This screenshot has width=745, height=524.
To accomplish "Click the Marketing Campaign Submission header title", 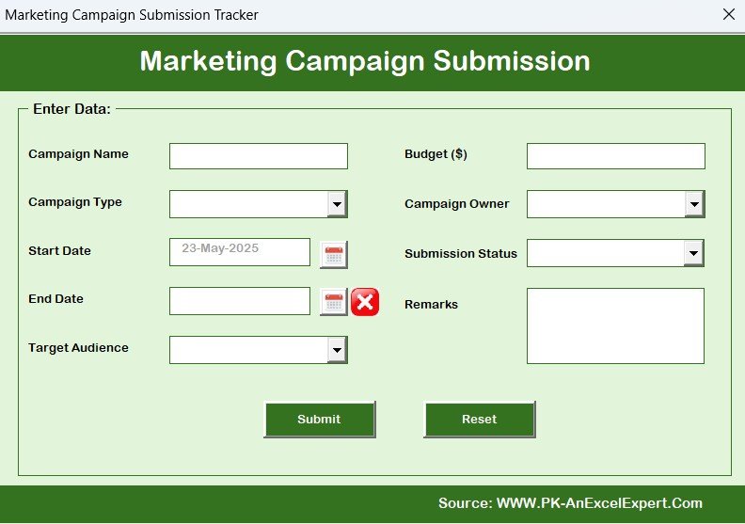I will coord(365,61).
